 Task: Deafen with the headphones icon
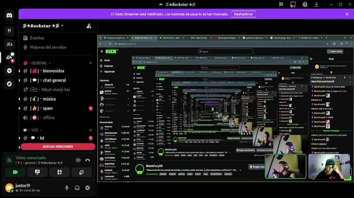point(77,188)
